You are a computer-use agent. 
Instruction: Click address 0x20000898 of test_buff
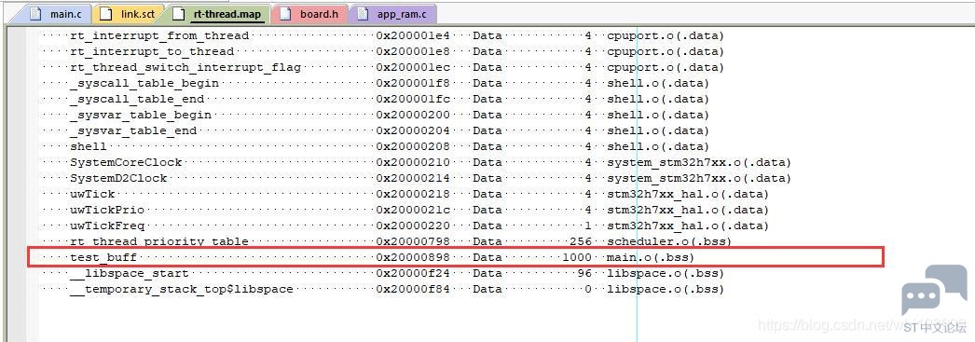413,257
